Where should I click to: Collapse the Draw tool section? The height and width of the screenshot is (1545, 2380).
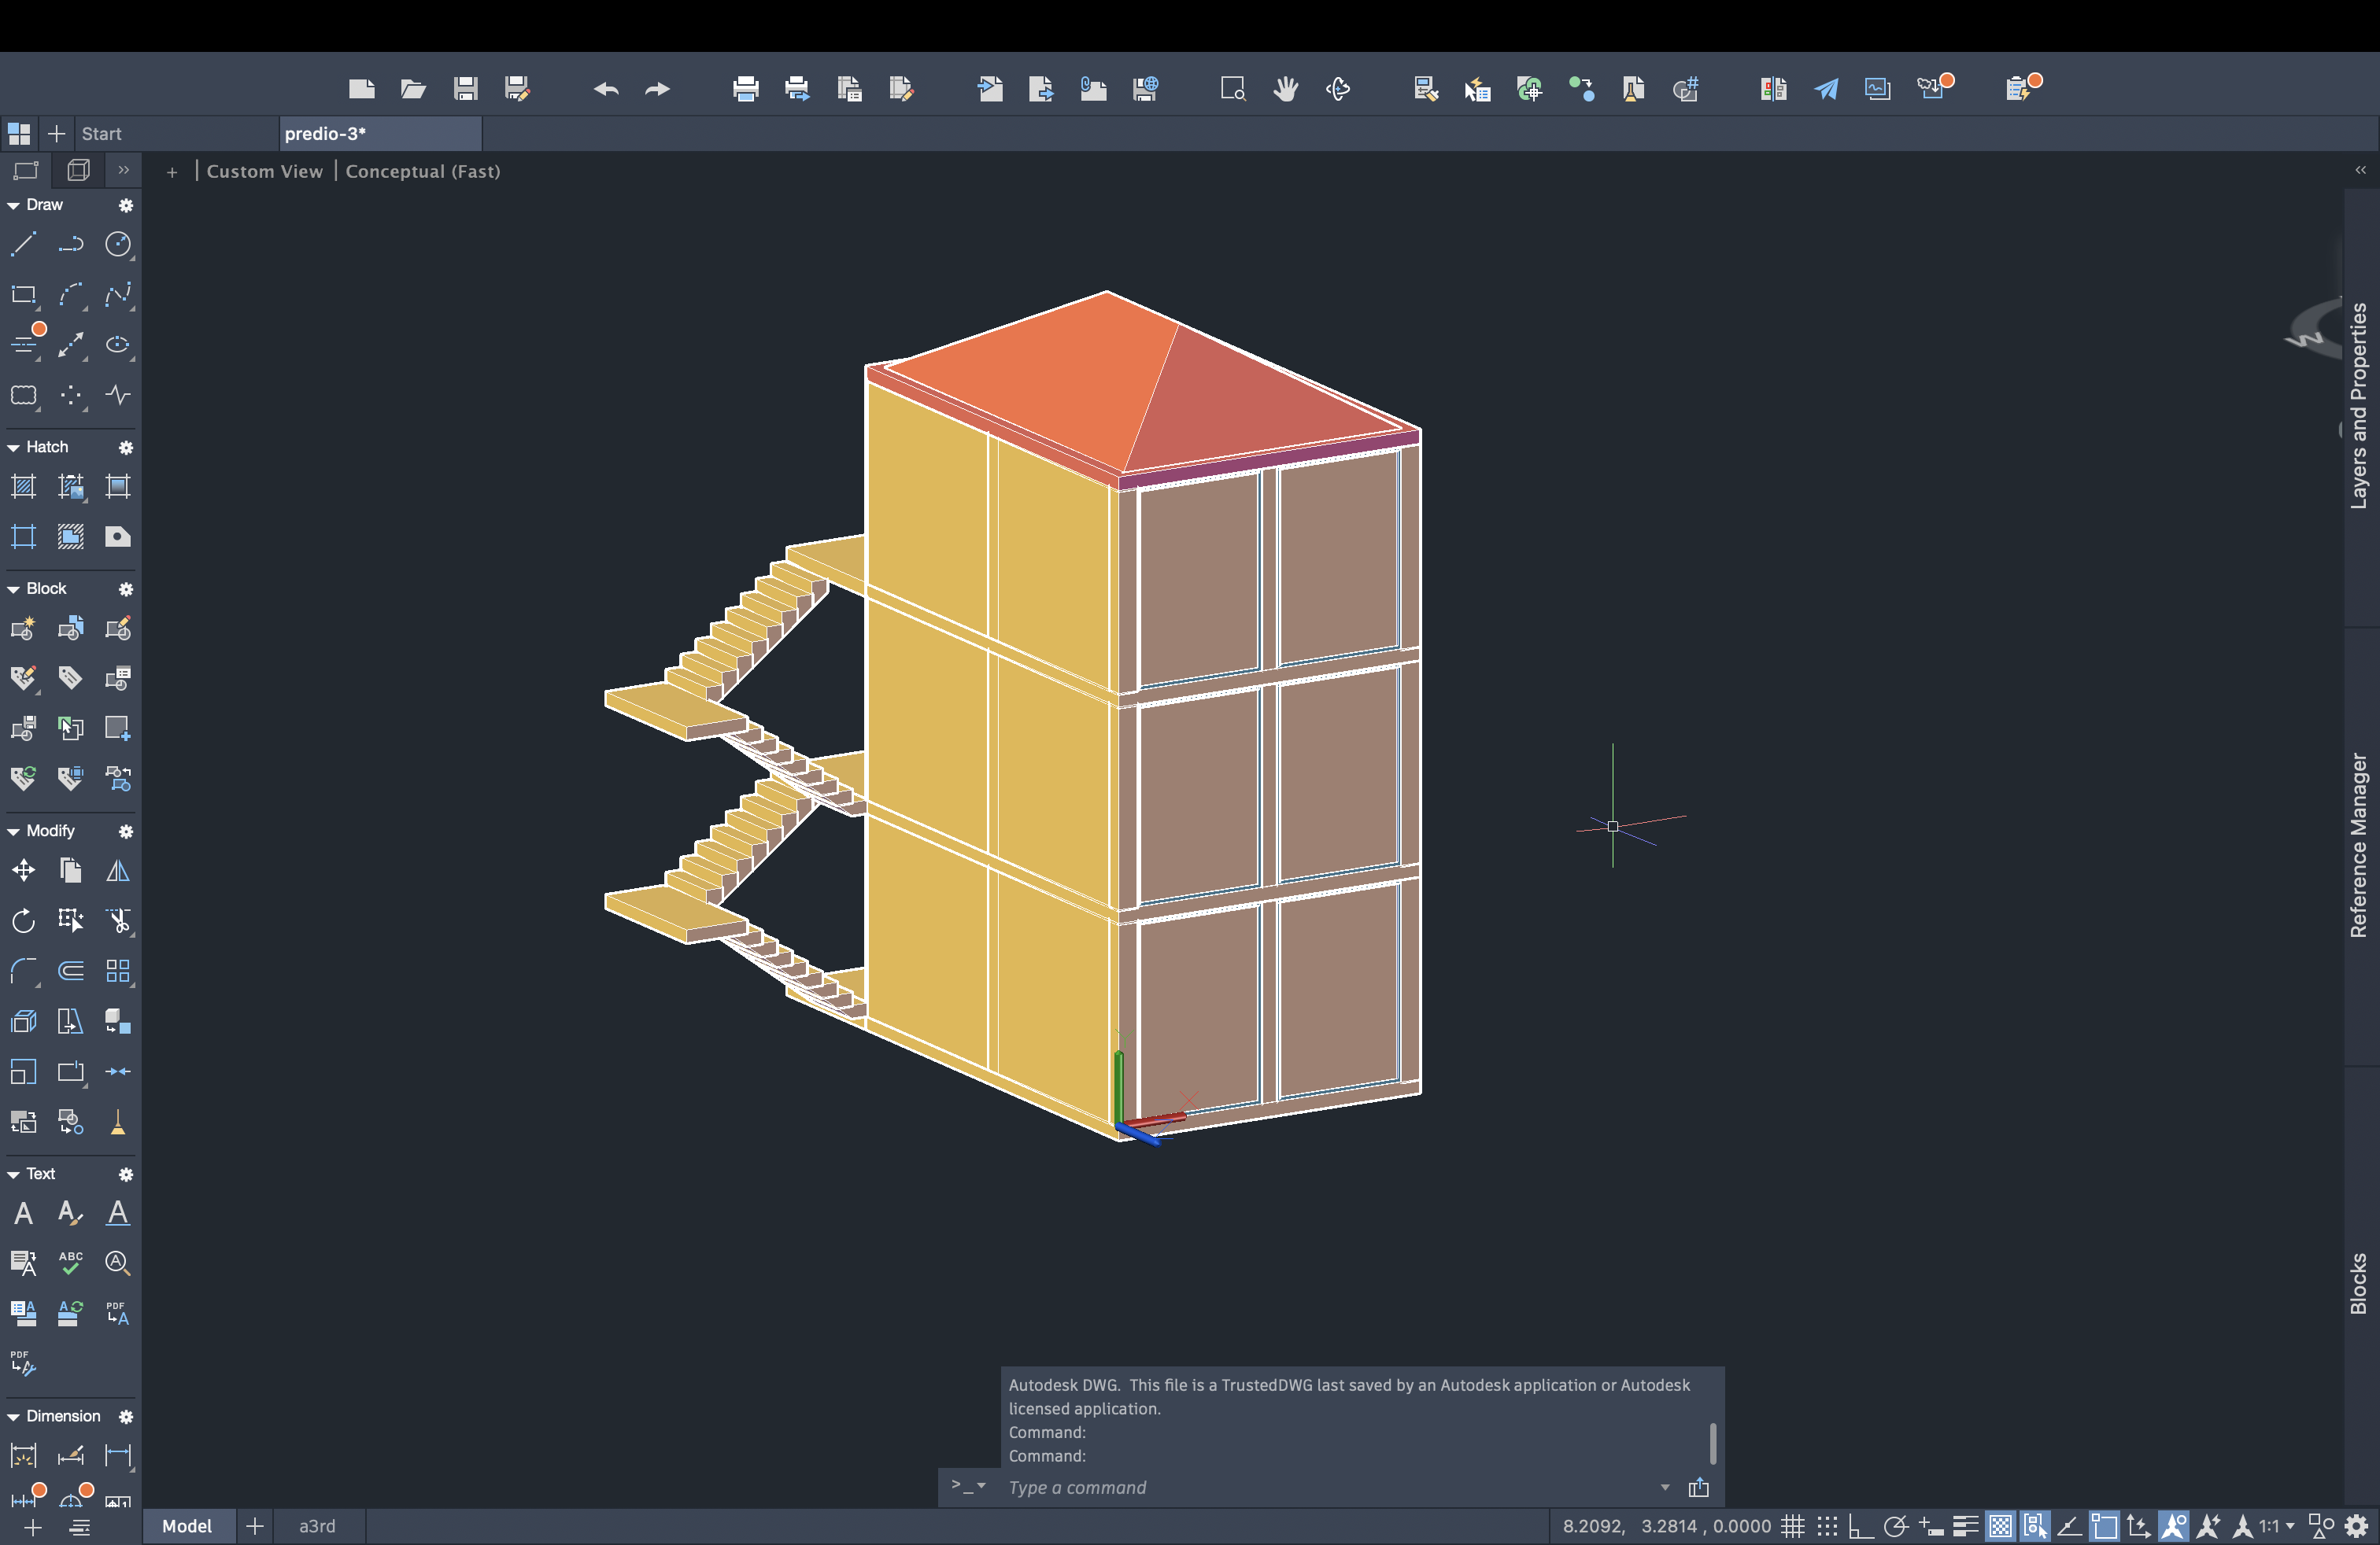[x=14, y=205]
